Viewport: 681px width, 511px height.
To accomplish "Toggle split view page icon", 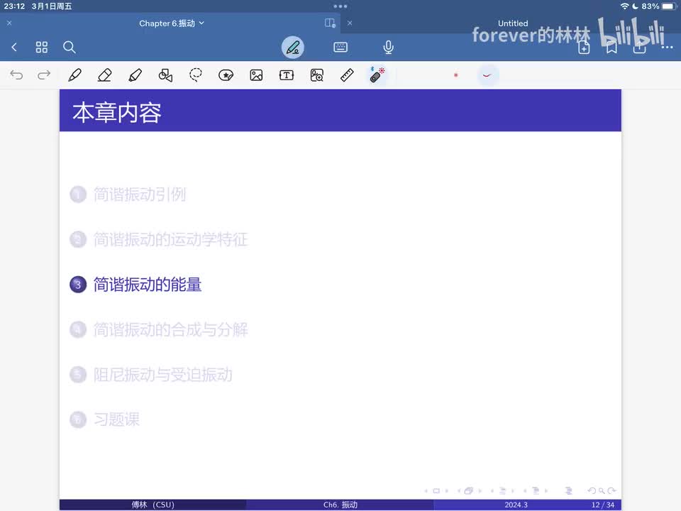I will click(x=330, y=23).
